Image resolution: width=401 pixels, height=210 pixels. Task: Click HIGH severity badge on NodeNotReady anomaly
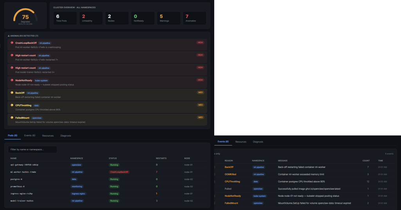[x=200, y=80]
